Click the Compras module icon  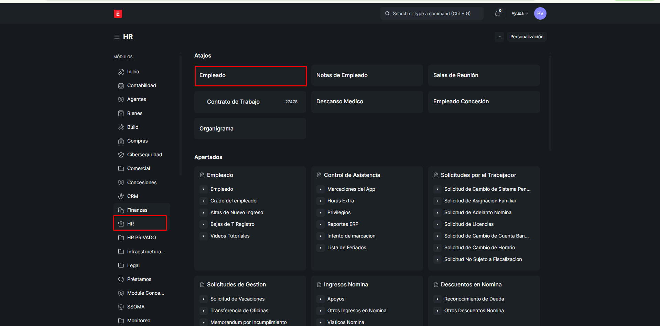121,141
